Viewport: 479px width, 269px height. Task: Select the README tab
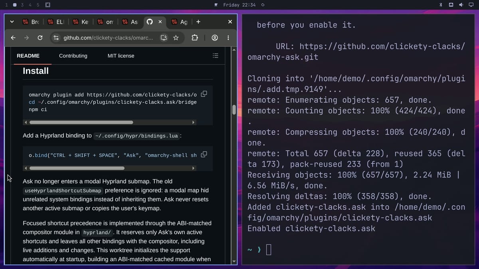[28, 56]
